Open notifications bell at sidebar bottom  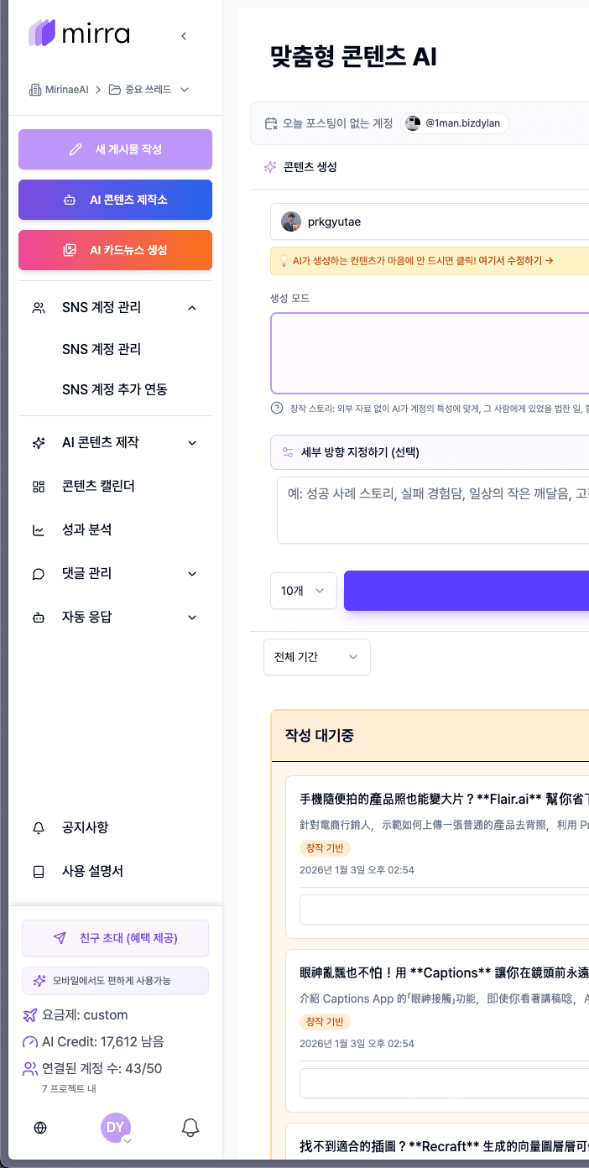tap(190, 1128)
